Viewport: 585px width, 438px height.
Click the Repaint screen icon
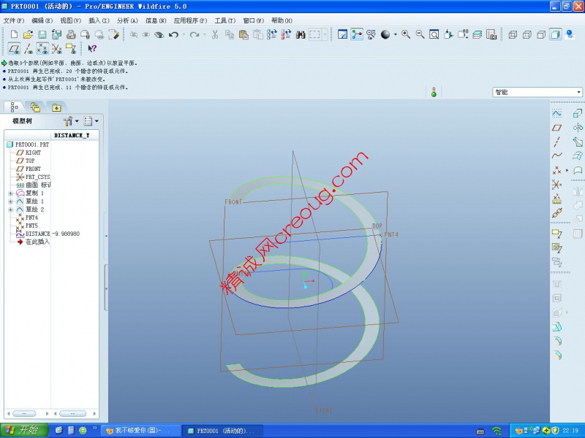tap(342, 34)
